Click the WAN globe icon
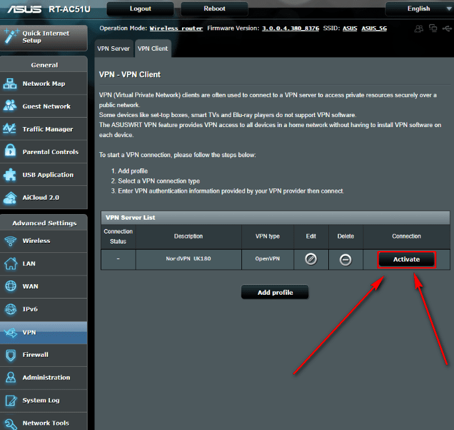454x430 pixels. click(x=11, y=286)
